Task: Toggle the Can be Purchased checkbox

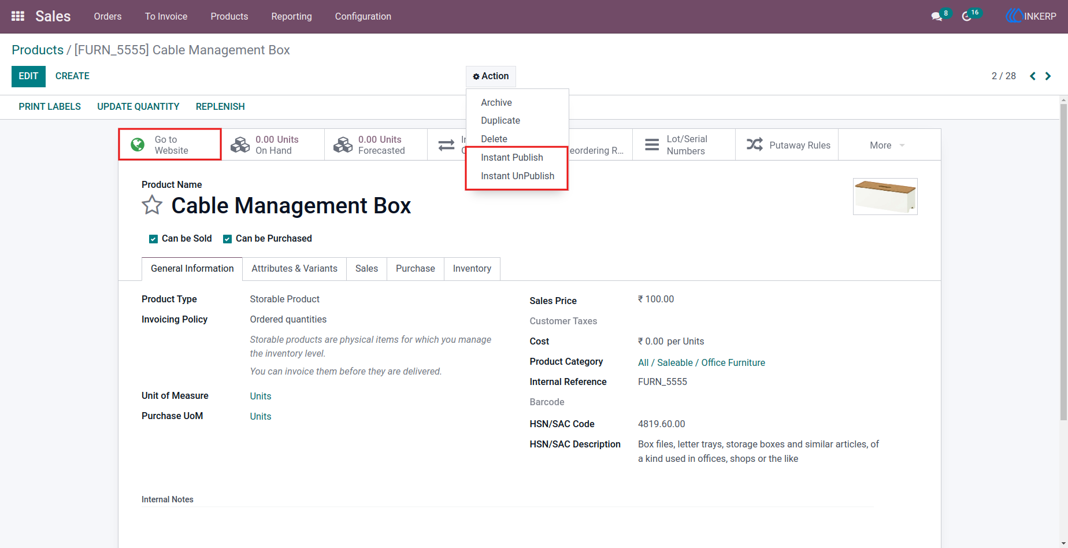Action: click(227, 239)
